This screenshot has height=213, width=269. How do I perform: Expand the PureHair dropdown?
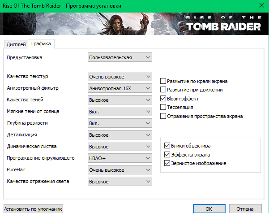click(x=120, y=170)
